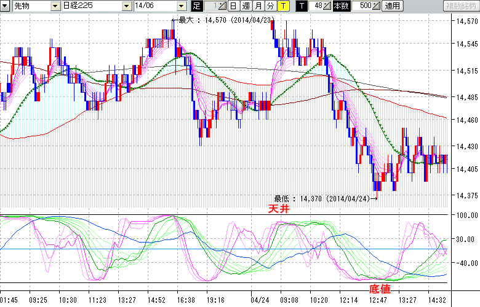Image resolution: width=480 pixels, height=307 pixels.
Task: Switch to the 分 minute chart button
Action: coord(270,6)
